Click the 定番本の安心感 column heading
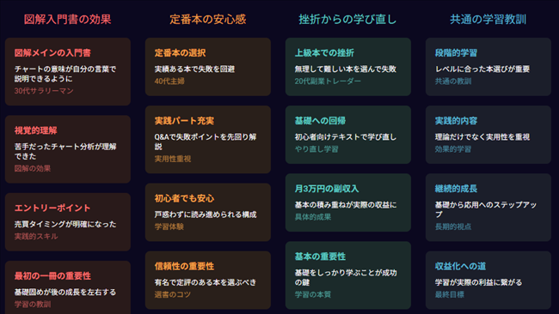The height and width of the screenshot is (314, 559). click(208, 19)
